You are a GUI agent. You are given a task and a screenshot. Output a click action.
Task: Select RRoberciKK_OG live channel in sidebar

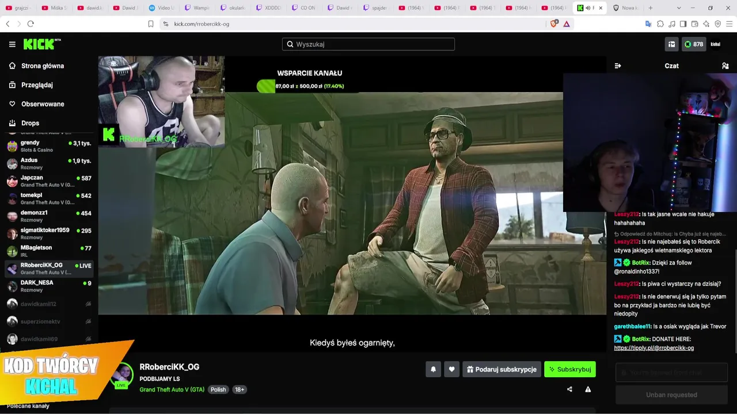coord(49,269)
